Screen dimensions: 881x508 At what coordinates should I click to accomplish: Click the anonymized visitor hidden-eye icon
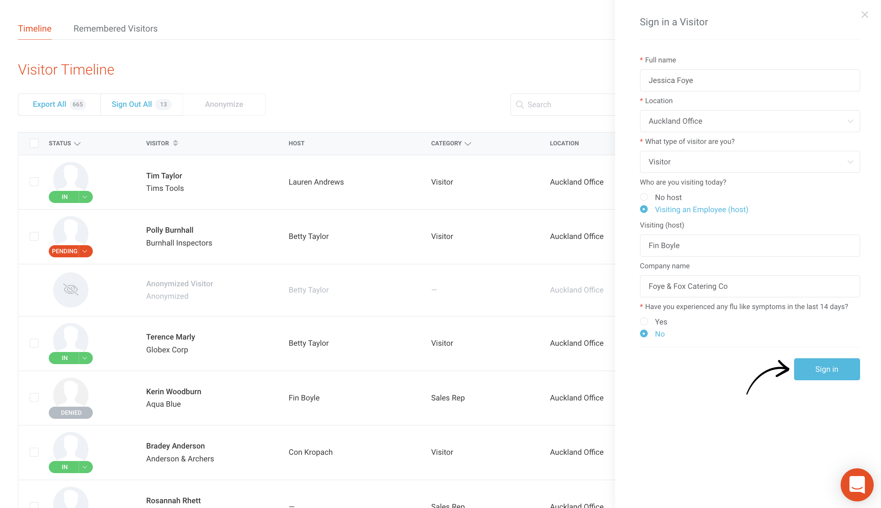pyautogui.click(x=71, y=290)
